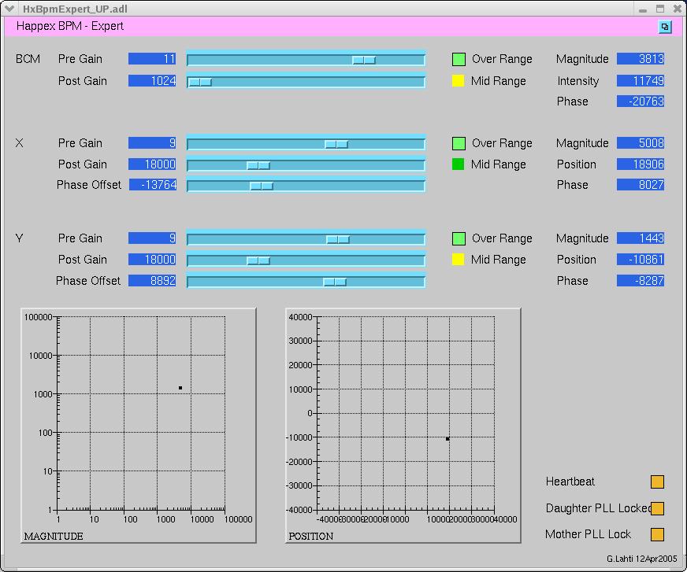This screenshot has width=687, height=572.
Task: Select BCM Intensity readout 11749
Action: pos(641,81)
